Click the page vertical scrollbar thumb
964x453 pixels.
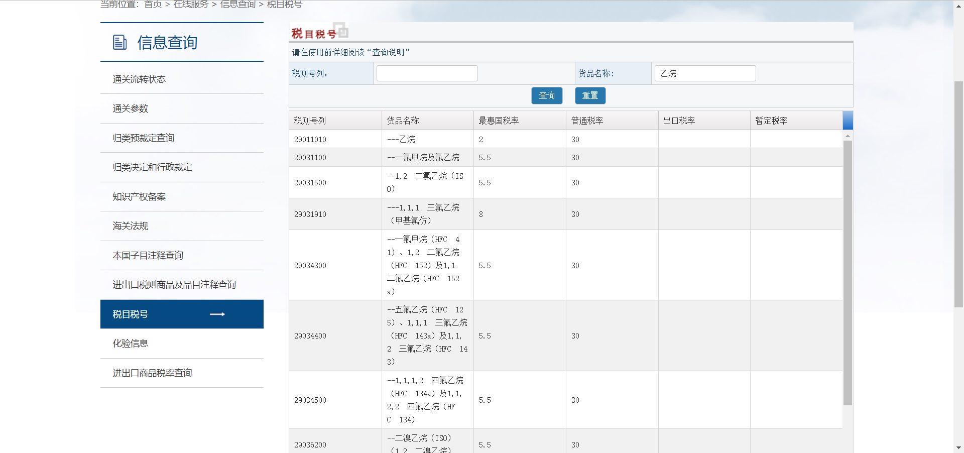click(958, 194)
